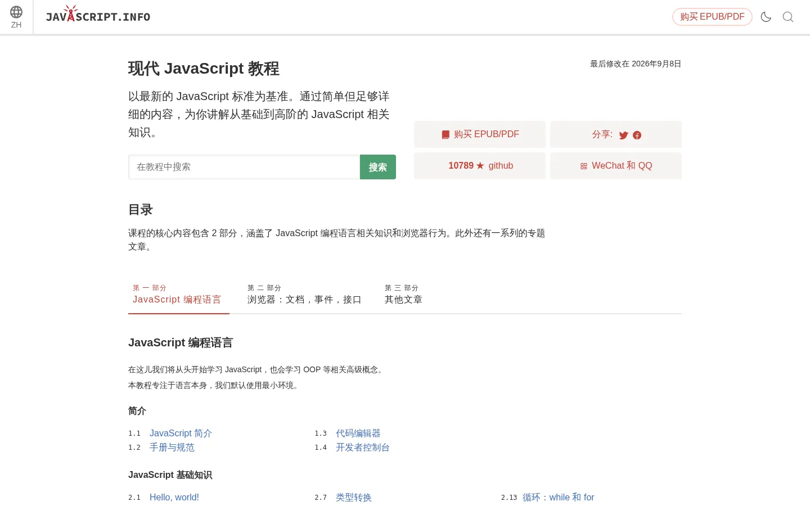Click the JavaScript 基础知识 section heading
The height and width of the screenshot is (506, 810).
coord(170,475)
